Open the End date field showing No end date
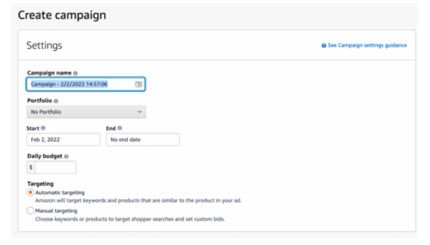 tap(143, 140)
